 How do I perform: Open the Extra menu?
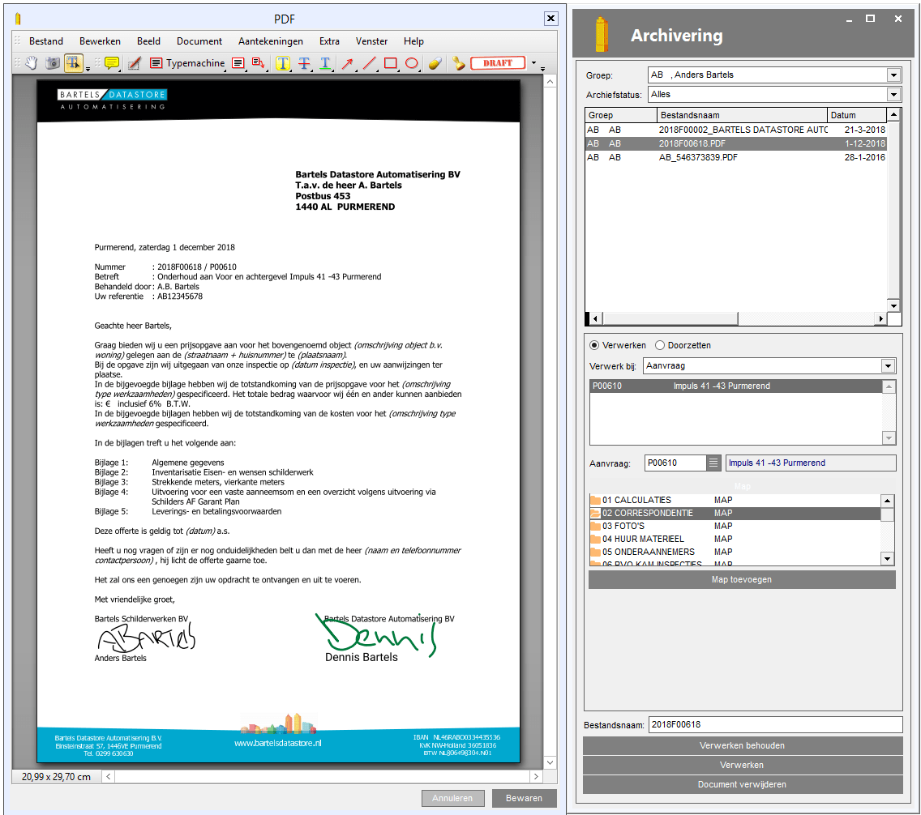point(329,41)
